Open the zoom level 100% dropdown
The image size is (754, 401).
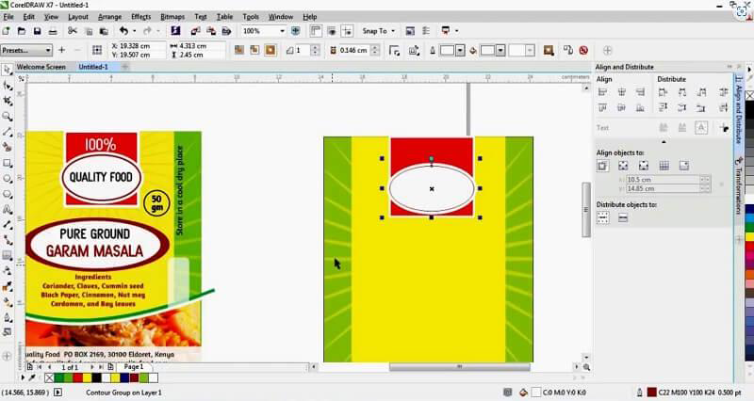[x=281, y=31]
